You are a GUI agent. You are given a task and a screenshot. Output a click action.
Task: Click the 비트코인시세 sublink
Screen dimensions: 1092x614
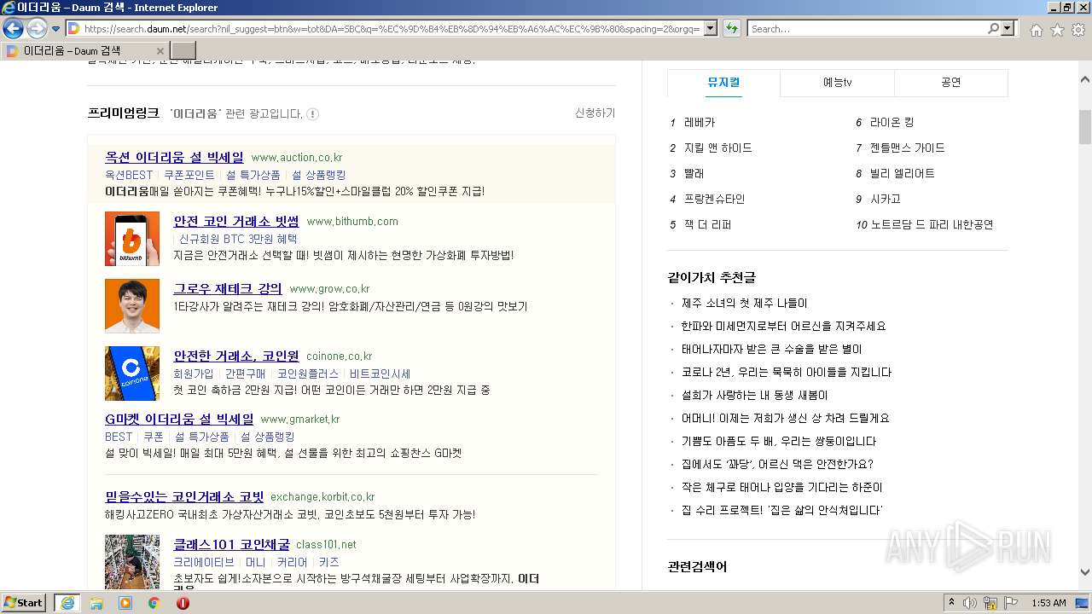[380, 374]
